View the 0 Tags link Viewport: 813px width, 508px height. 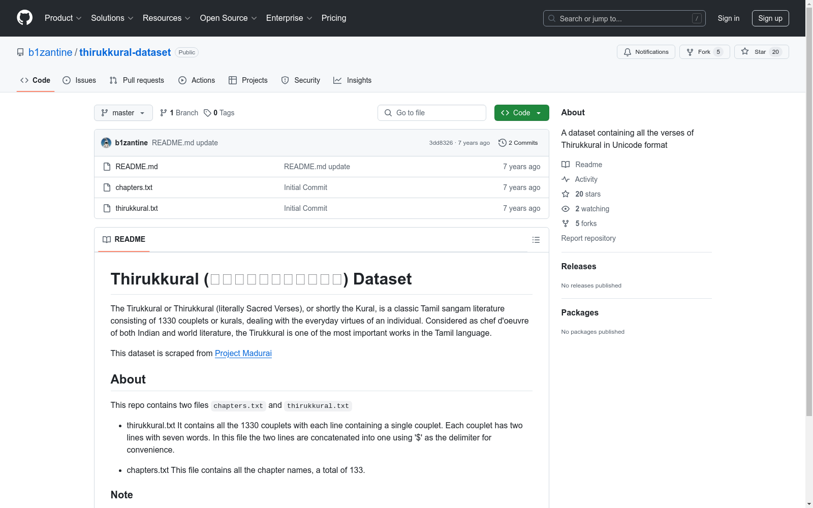coord(219,113)
